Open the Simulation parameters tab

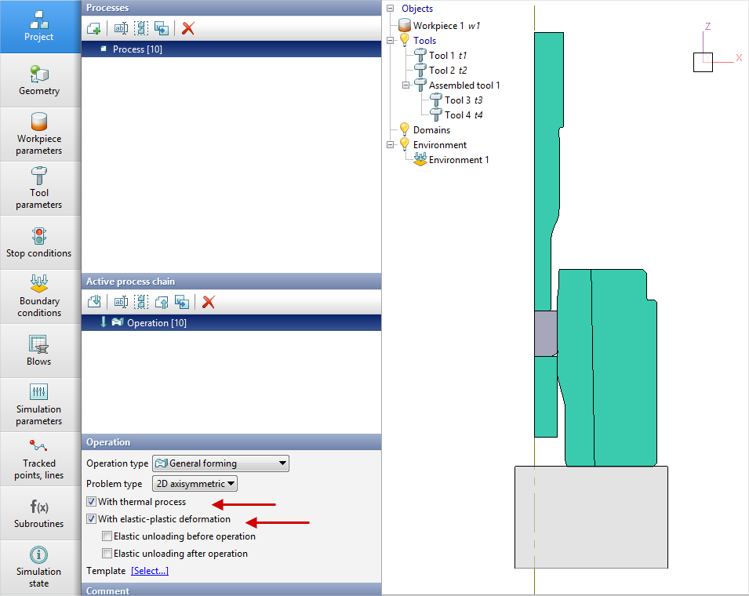(39, 405)
